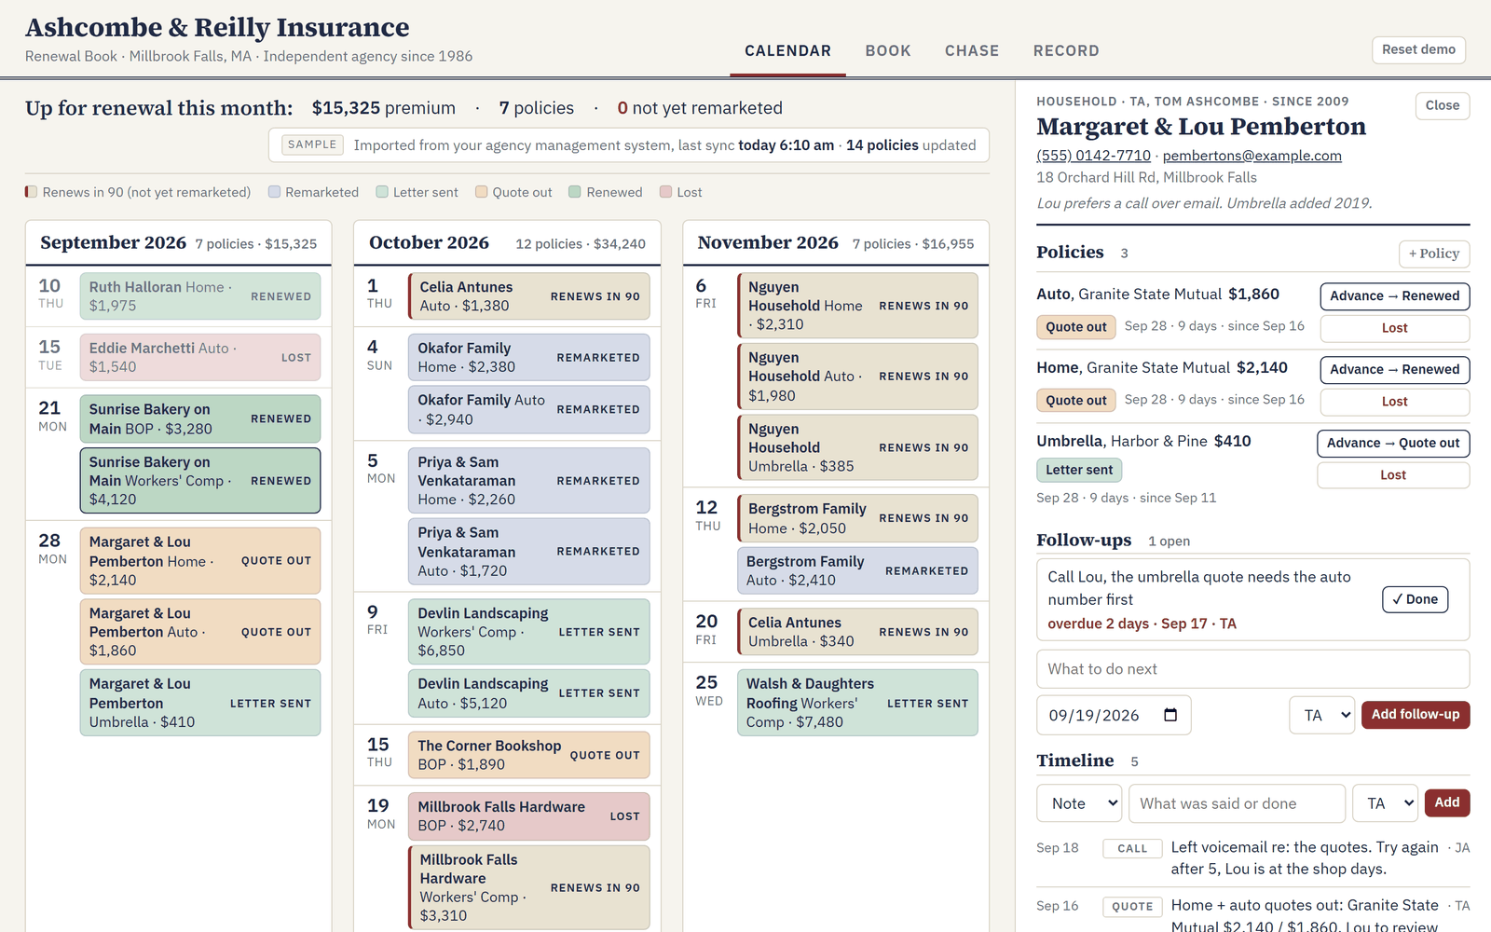Call the Pembertons' phone number link
The height and width of the screenshot is (932, 1491).
(x=1093, y=156)
